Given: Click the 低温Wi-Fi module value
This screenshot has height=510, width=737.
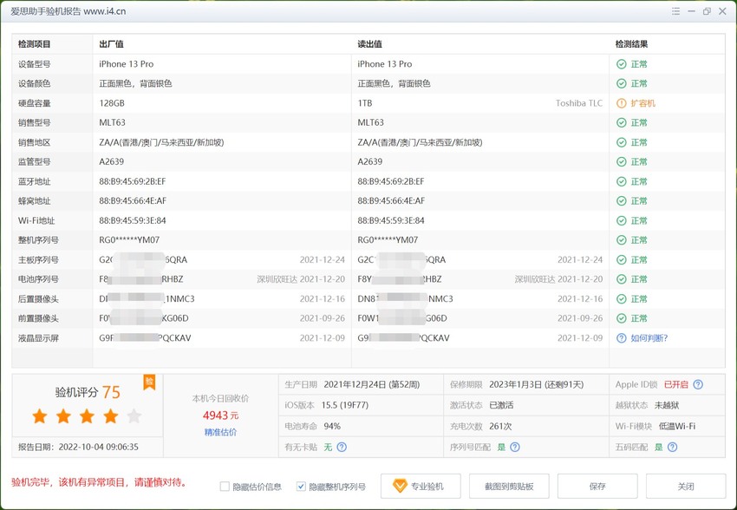Looking at the screenshot, I should pos(677,427).
